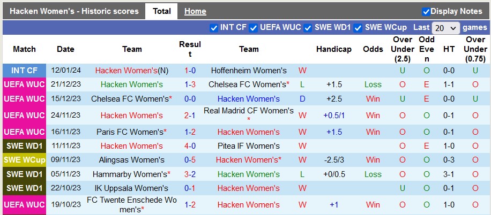Disable the SWE WD1 filter checkbox
The width and height of the screenshot is (491, 215).
[309, 28]
